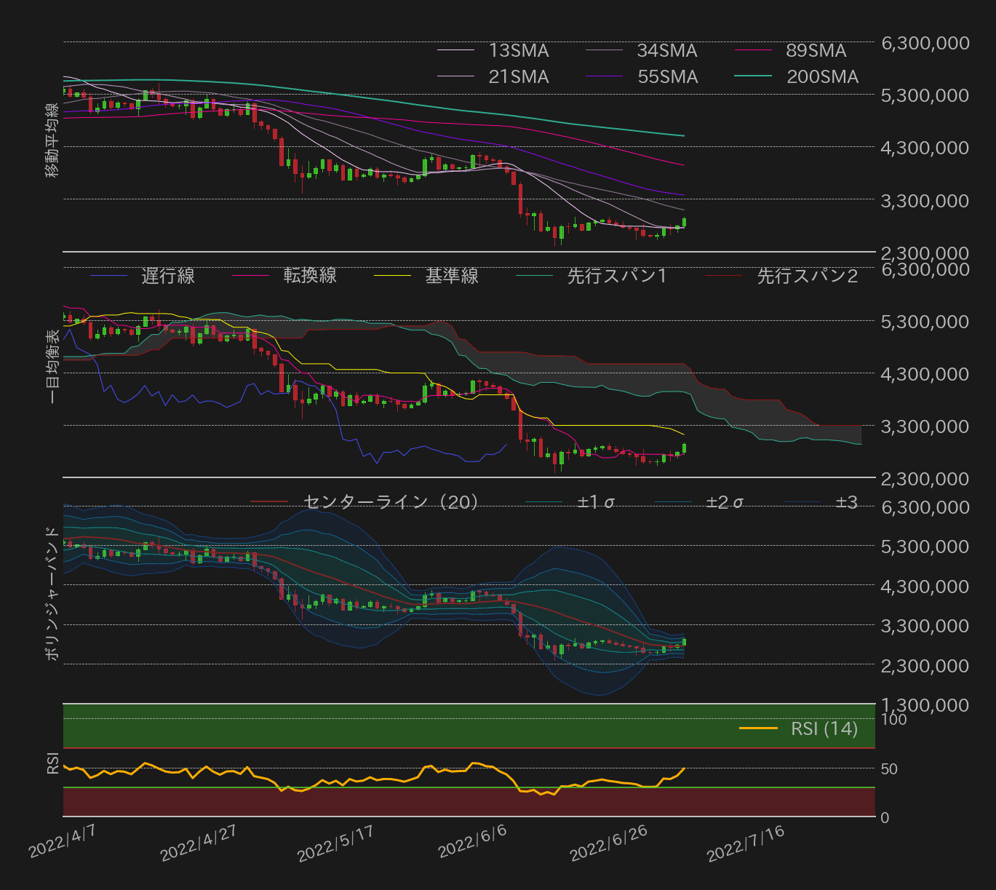Select the 移動平均線 panel label
The width and height of the screenshot is (996, 890).
pos(51,140)
